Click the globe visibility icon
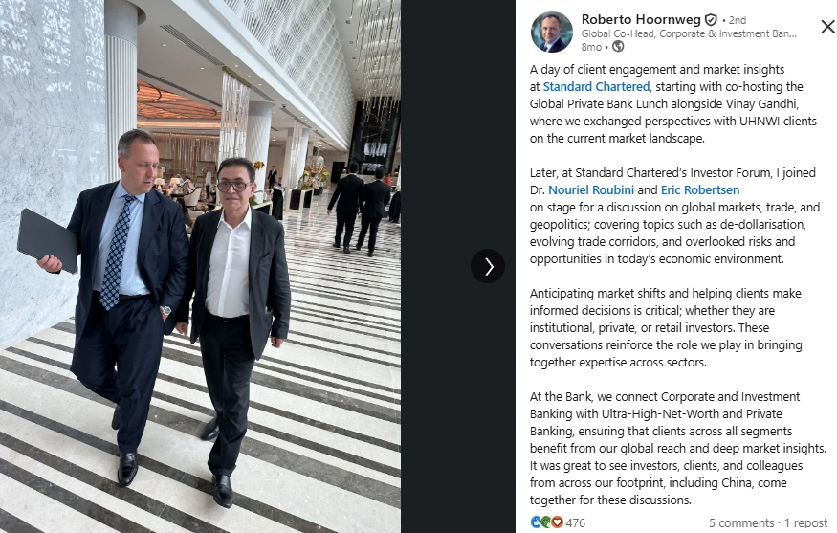The height and width of the screenshot is (533, 837). [x=618, y=47]
